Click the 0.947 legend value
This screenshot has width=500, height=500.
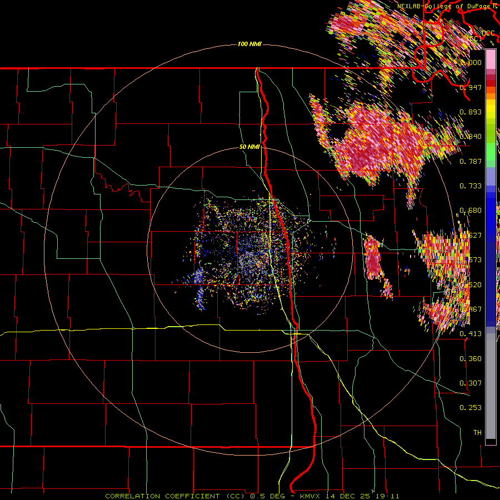pos(471,87)
